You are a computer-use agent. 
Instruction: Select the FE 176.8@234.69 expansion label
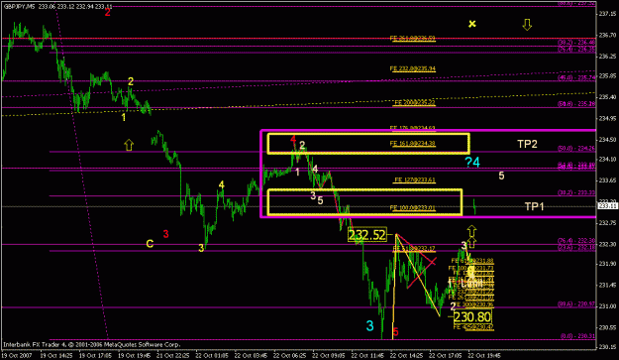click(413, 128)
